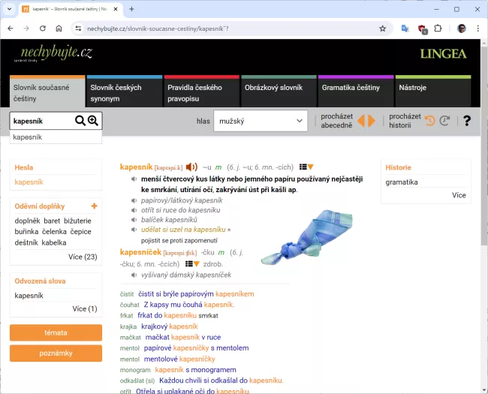Browse to previous alphabetical entry arrow
Image resolution: width=488 pixels, height=394 pixels.
click(x=361, y=121)
